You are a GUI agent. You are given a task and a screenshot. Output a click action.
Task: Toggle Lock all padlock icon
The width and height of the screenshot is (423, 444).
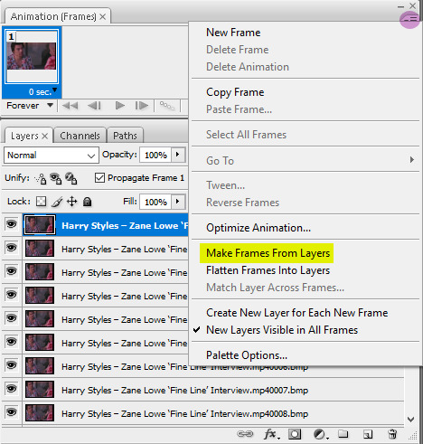point(88,202)
